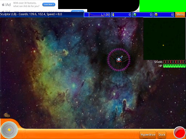Click the gray joystick outer ring
Viewport: 186px width, 139px height.
click(x=9, y=130)
